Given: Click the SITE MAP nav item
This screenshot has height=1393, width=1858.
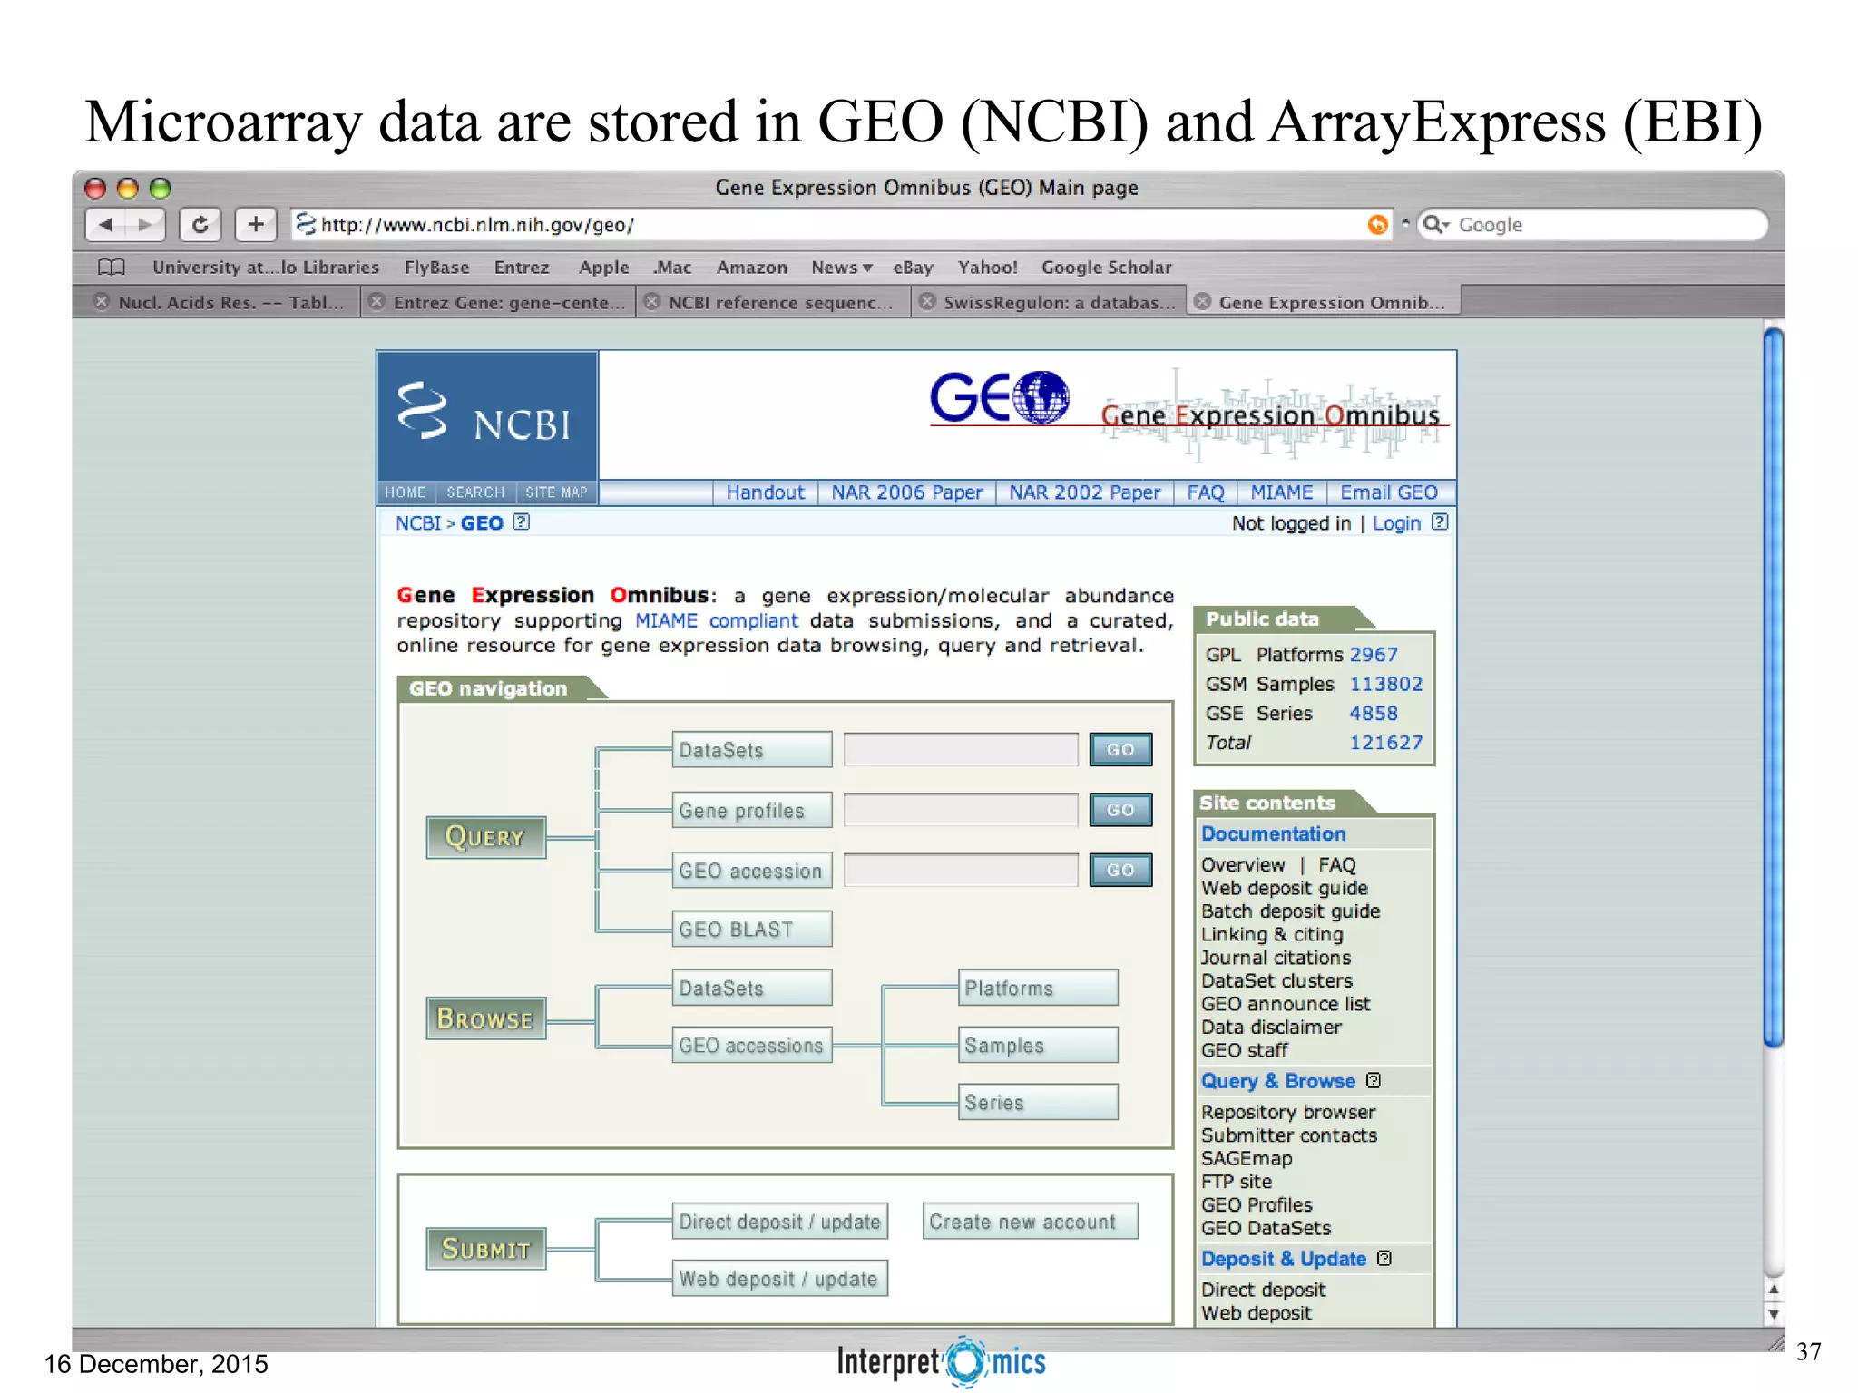Looking at the screenshot, I should pos(556,492).
